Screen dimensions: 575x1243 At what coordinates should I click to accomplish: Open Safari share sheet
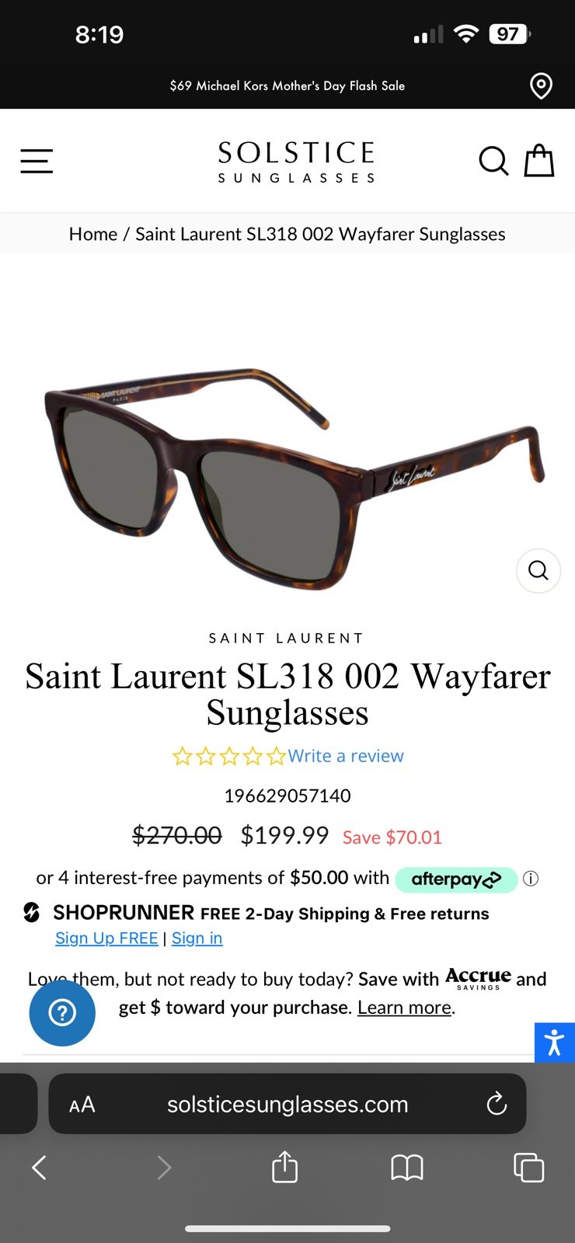pyautogui.click(x=284, y=1167)
